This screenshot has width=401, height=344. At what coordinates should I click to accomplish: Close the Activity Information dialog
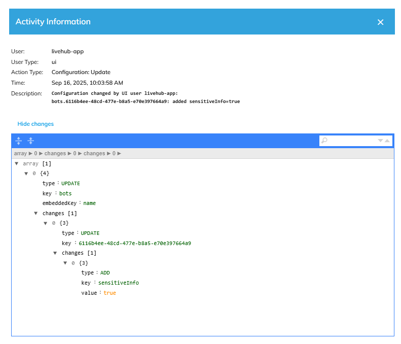[380, 22]
